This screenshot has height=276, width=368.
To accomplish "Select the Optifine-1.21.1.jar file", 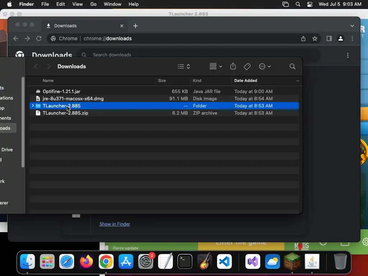I will click(x=164, y=91).
